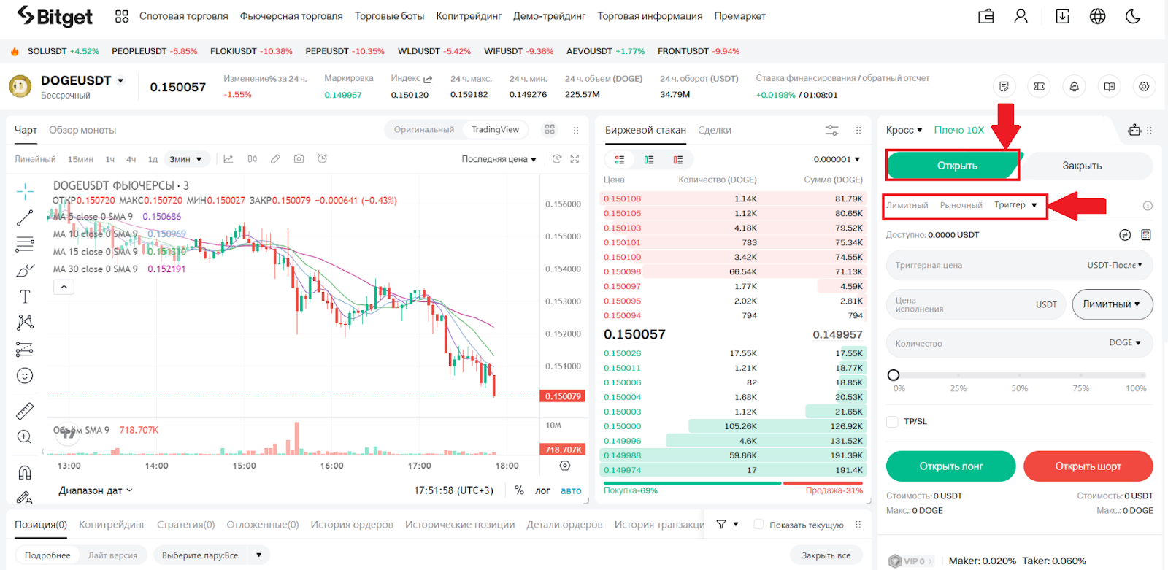Switch chart to TradingView mode
Image resolution: width=1168 pixels, height=570 pixels.
[x=495, y=130]
